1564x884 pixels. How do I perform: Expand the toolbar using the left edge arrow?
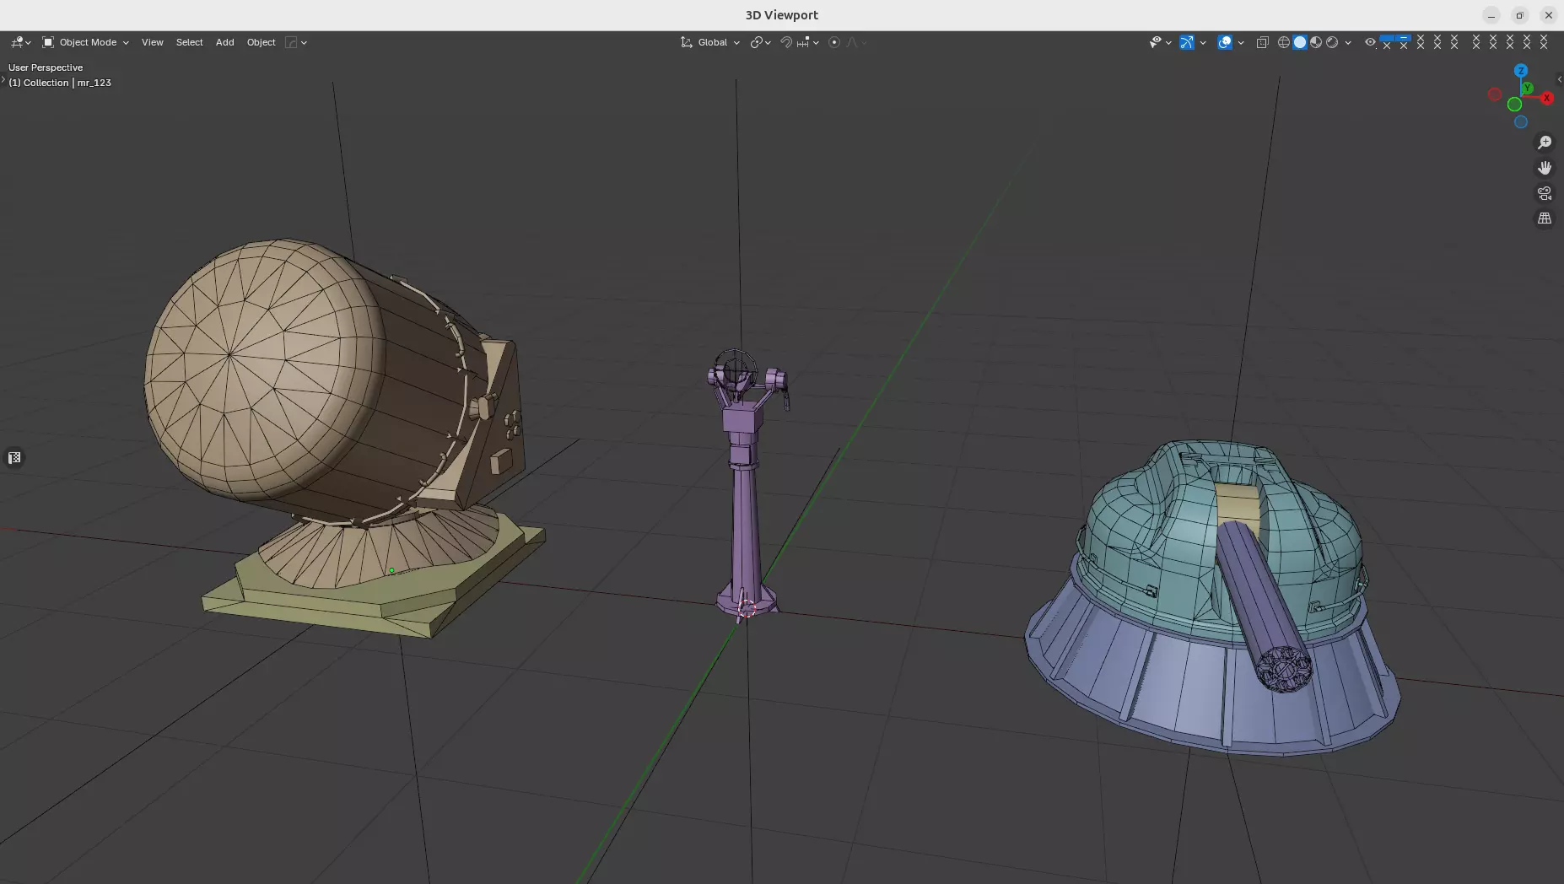click(x=3, y=80)
